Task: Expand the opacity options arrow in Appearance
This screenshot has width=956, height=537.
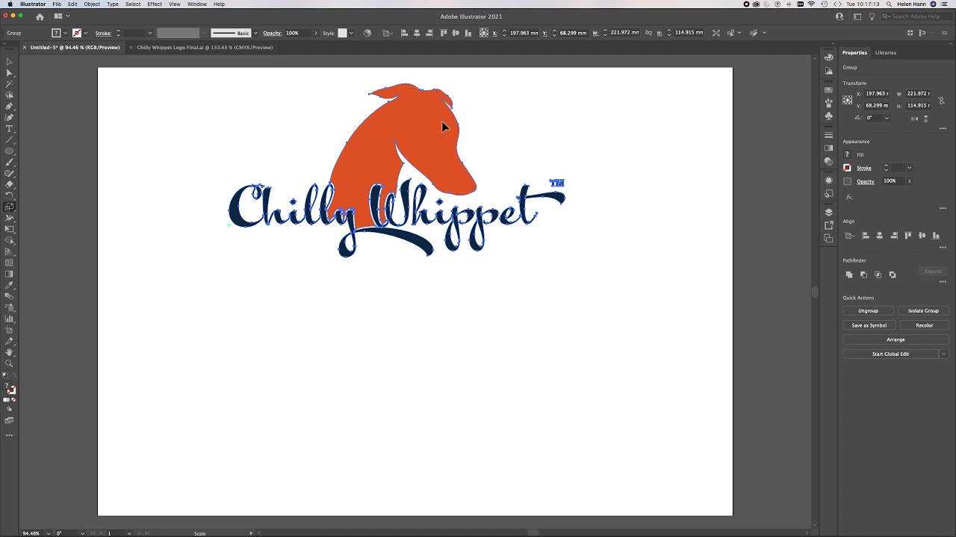Action: (x=909, y=181)
